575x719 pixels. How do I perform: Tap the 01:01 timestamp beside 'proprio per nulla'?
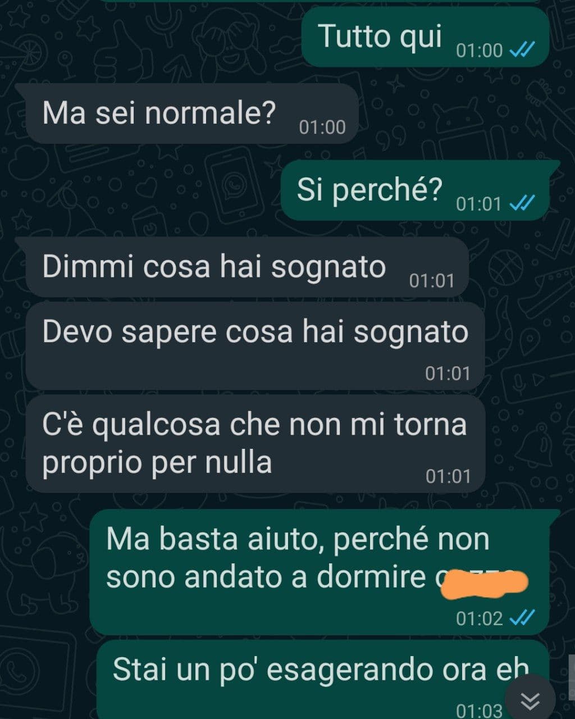click(448, 476)
